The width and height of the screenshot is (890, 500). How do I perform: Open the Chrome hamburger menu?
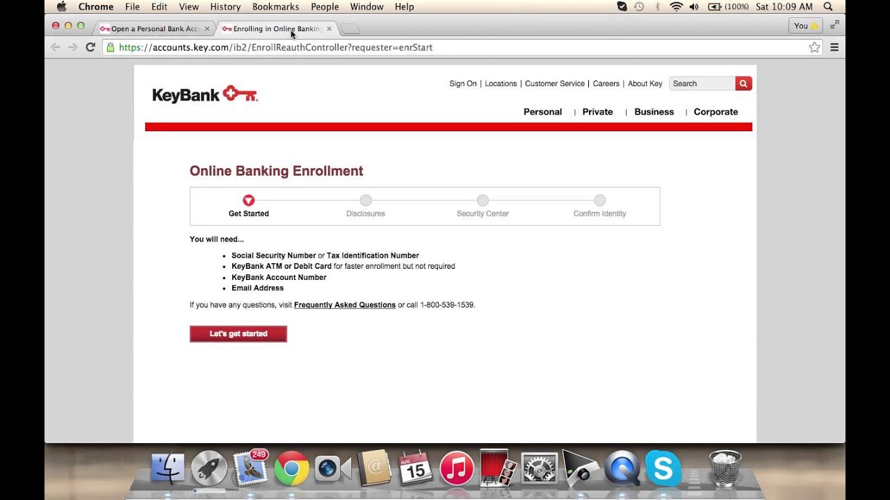click(x=834, y=47)
